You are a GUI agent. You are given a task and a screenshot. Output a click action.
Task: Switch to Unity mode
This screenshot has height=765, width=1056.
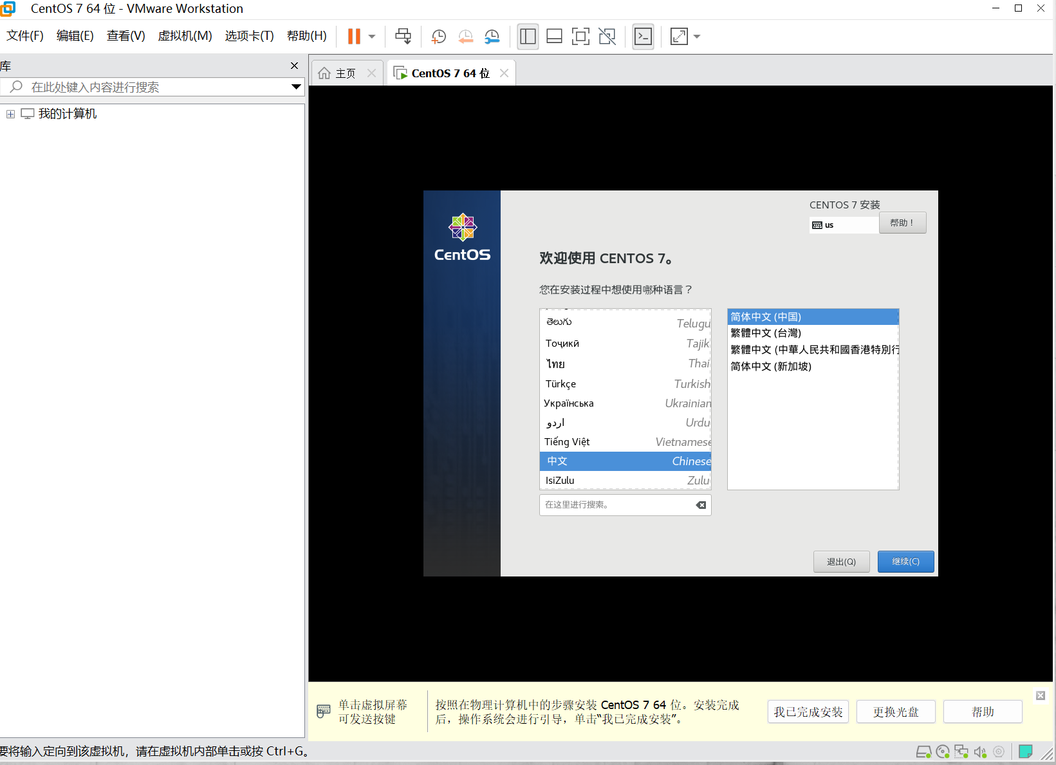point(607,36)
